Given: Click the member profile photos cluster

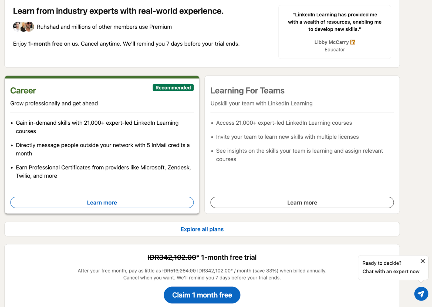Looking at the screenshot, I should coord(23,27).
